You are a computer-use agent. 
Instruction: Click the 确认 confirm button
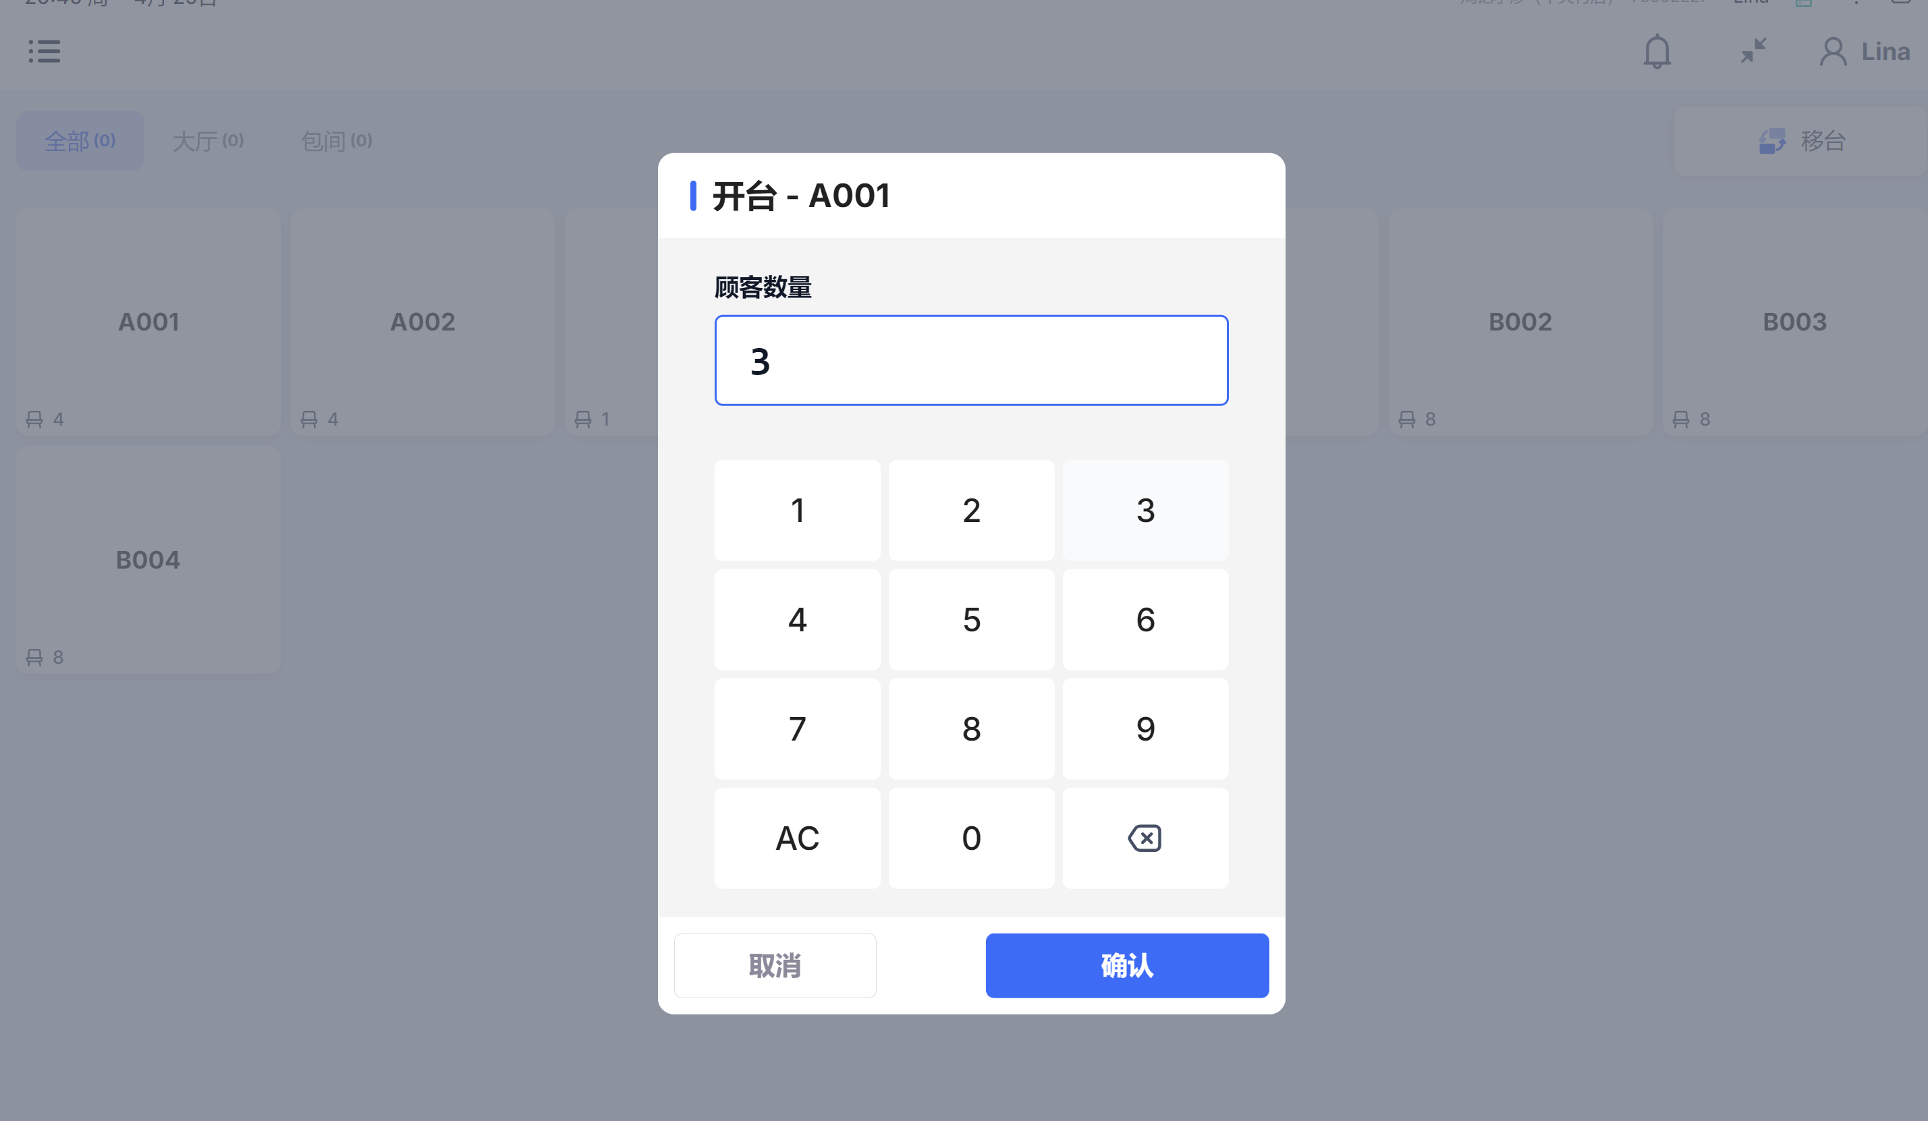pyautogui.click(x=1127, y=965)
